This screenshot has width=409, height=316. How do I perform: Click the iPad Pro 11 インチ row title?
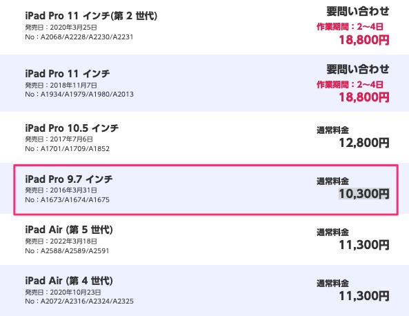pyautogui.click(x=68, y=74)
